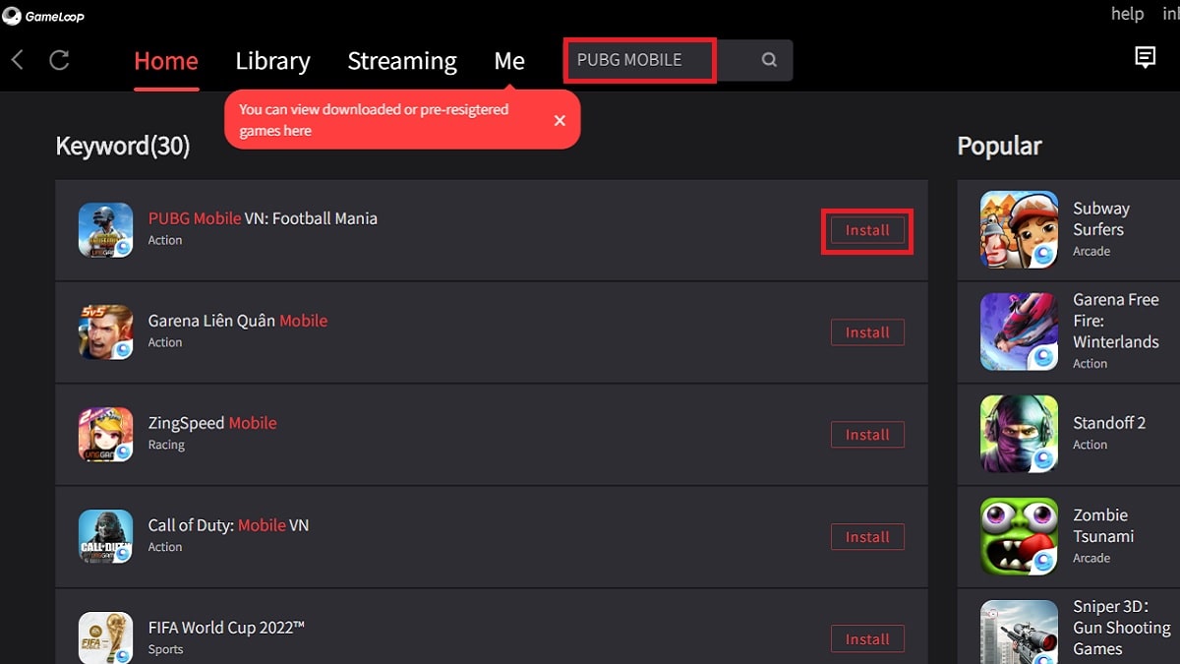
Task: Click the help menu item
Action: [1127, 14]
